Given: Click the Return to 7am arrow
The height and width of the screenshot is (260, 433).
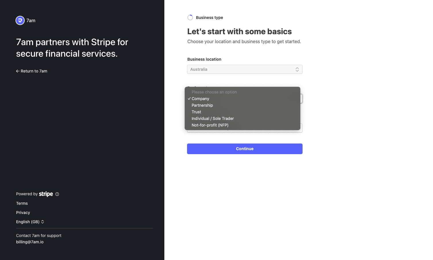Looking at the screenshot, I should (18, 71).
